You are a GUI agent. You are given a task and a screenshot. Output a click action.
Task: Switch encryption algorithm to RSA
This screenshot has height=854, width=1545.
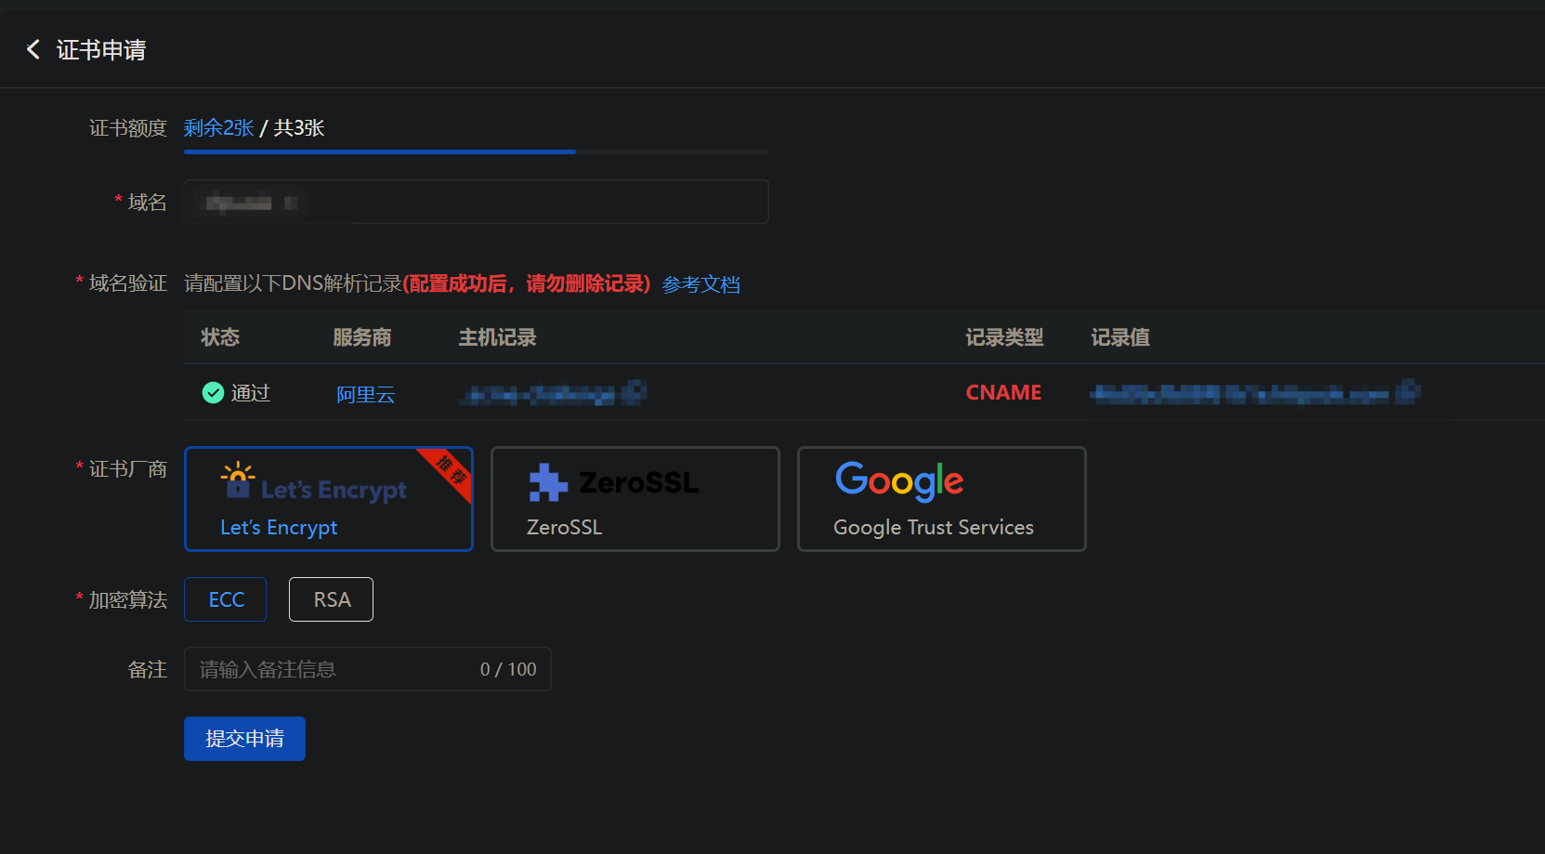[332, 599]
